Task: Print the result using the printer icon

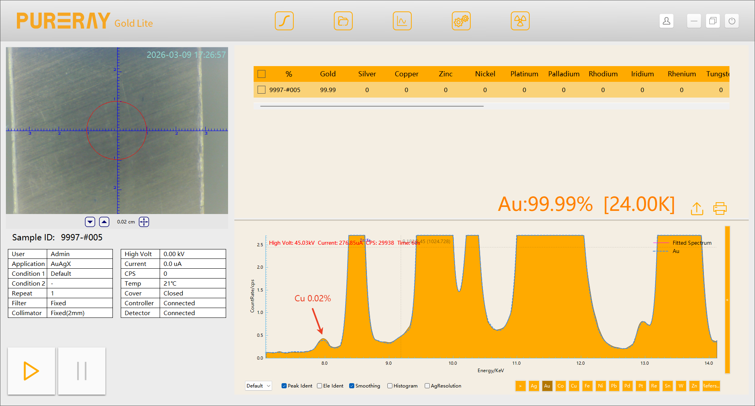Action: [x=720, y=209]
